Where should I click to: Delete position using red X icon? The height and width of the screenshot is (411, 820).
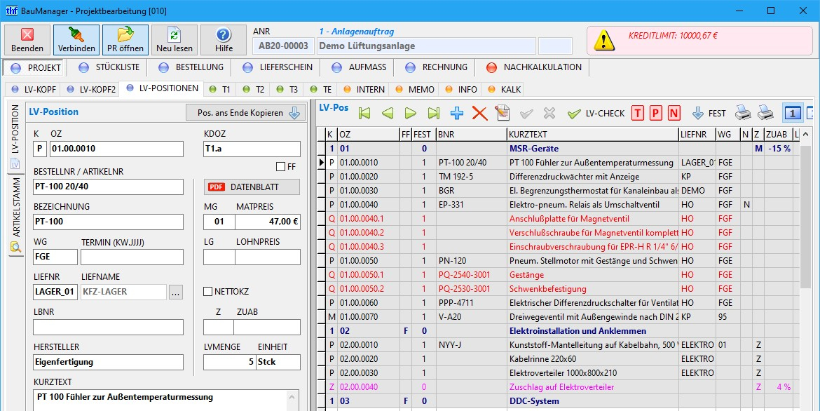click(479, 113)
